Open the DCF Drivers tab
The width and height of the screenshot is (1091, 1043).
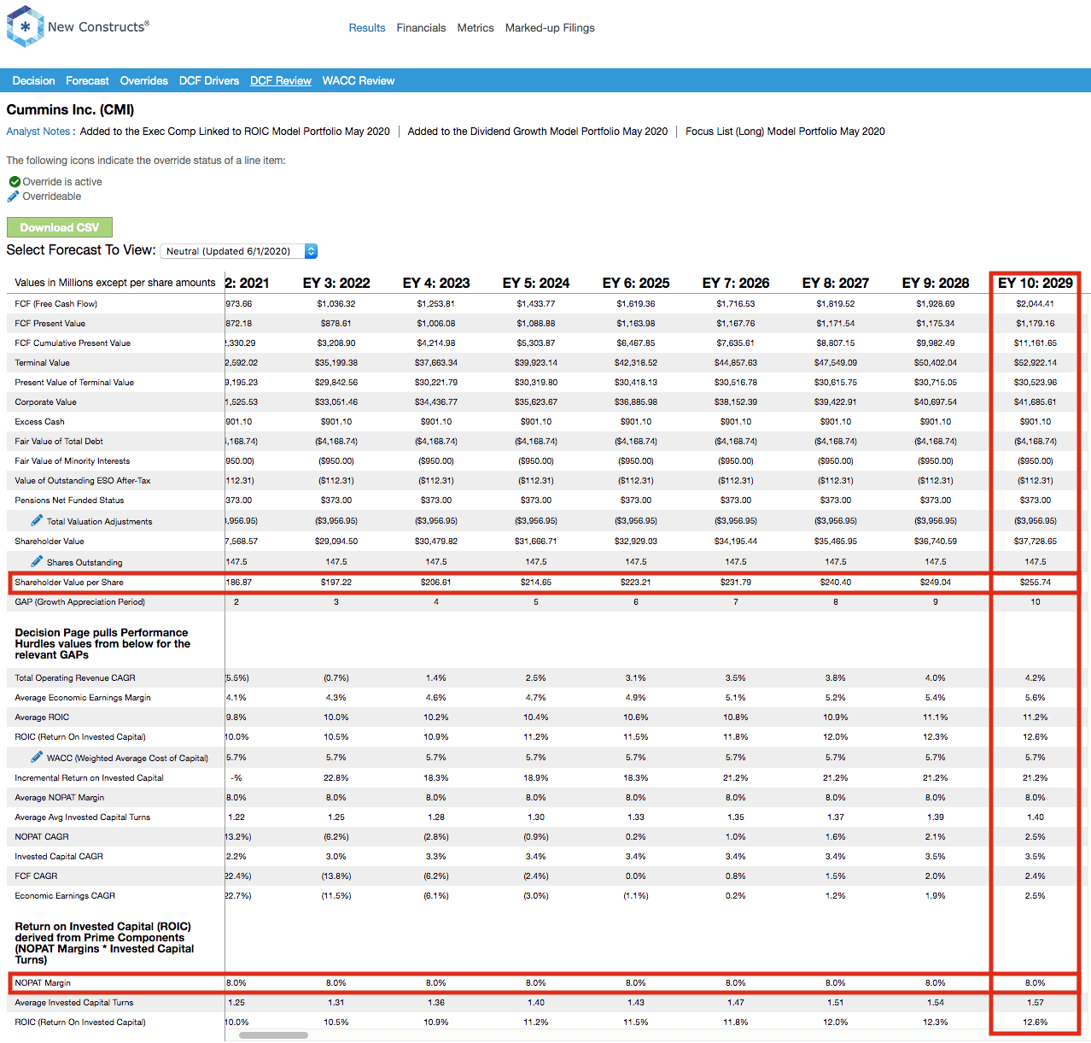click(x=209, y=81)
